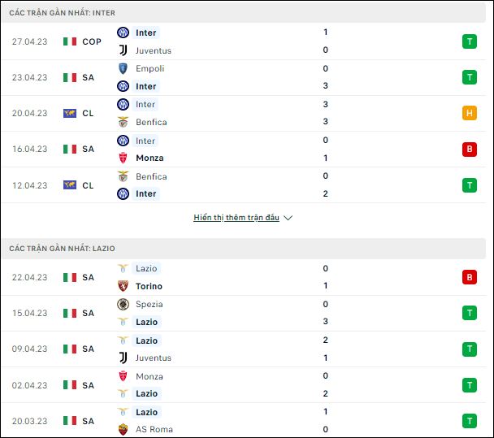Click the Các trận gần nhất: Lazio section header

243,249
